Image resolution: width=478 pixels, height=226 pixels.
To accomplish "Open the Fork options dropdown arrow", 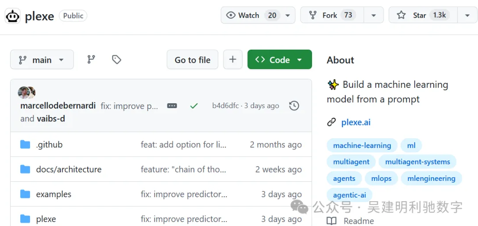I will pyautogui.click(x=374, y=15).
